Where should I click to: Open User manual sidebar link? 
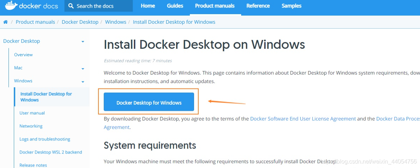pos(32,113)
